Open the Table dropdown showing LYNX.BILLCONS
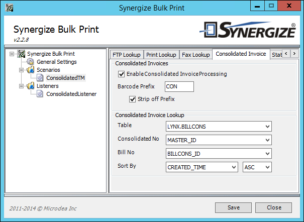This screenshot has width=304, height=222. 219,127
